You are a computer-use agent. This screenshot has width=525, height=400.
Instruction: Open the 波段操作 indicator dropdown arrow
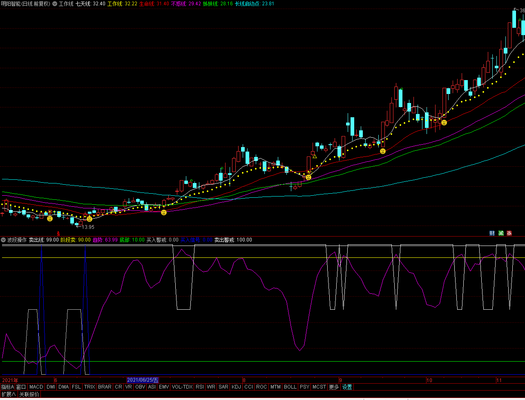4,240
